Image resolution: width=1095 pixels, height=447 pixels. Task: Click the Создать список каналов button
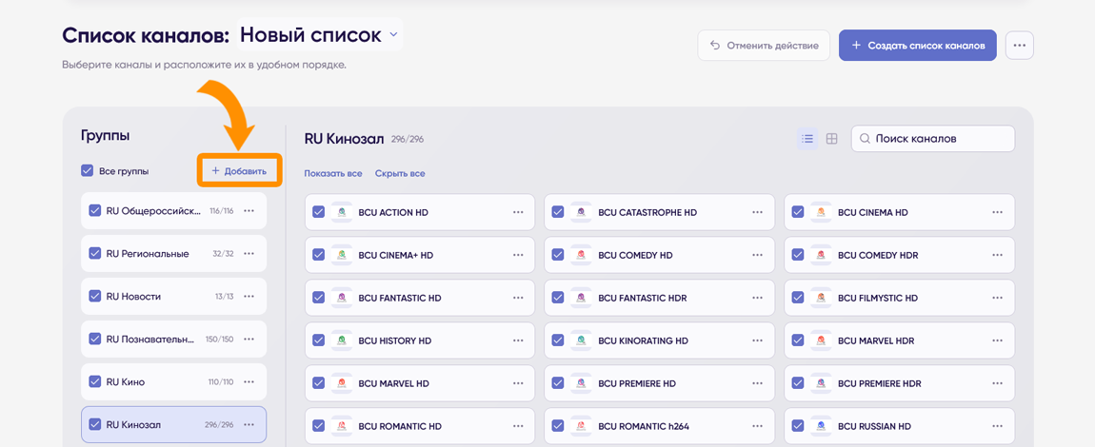click(x=918, y=46)
